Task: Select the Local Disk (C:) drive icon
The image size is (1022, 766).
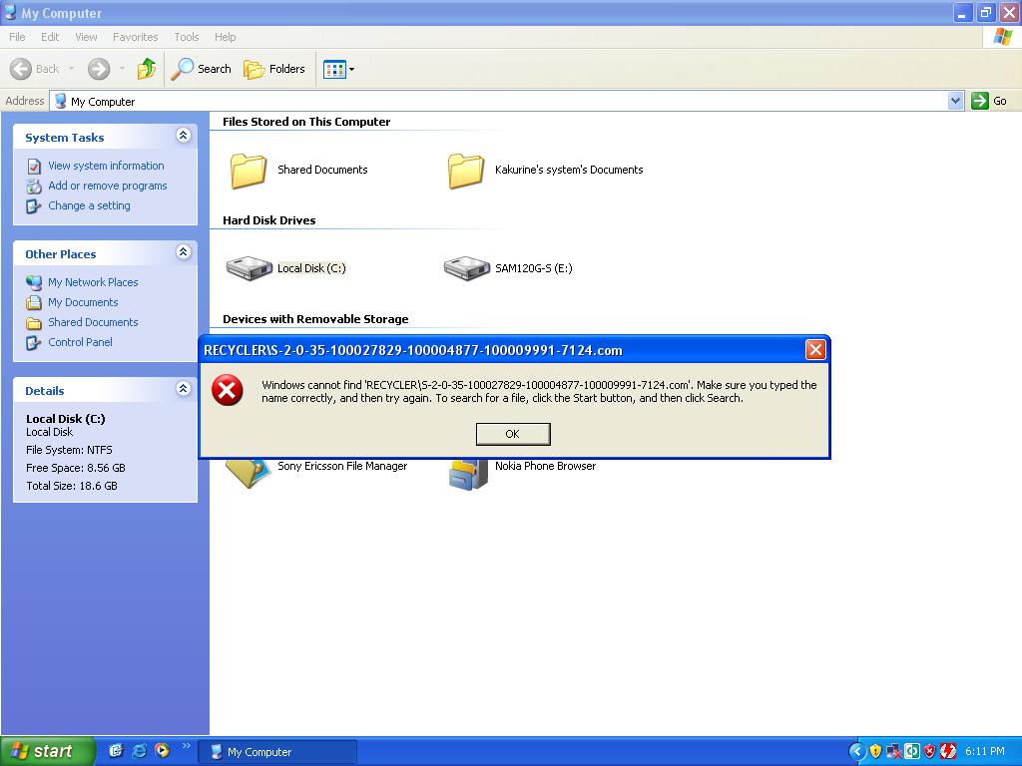Action: pyautogui.click(x=249, y=267)
